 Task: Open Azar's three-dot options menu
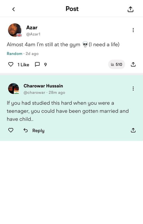[x=133, y=30]
